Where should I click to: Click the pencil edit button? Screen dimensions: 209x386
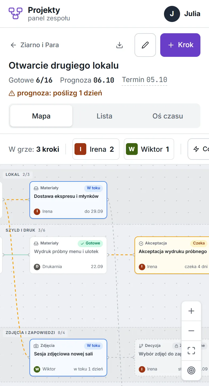145,45
